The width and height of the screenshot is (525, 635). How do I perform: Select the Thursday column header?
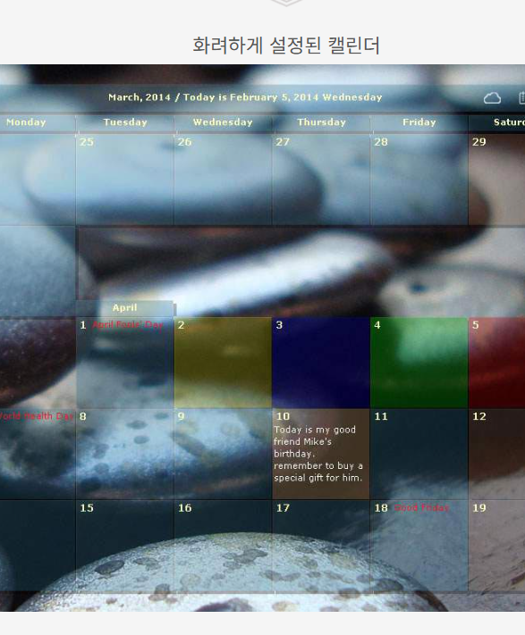[321, 122]
